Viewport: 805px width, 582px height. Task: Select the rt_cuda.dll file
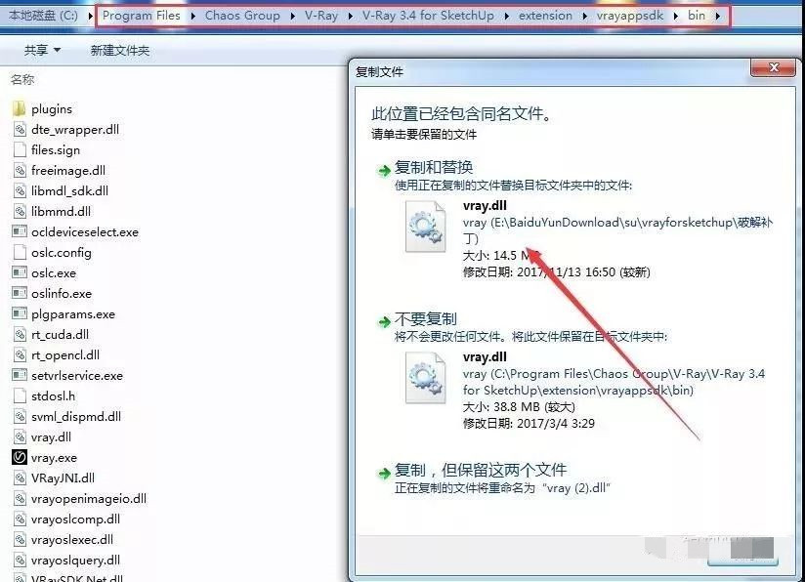[61, 334]
